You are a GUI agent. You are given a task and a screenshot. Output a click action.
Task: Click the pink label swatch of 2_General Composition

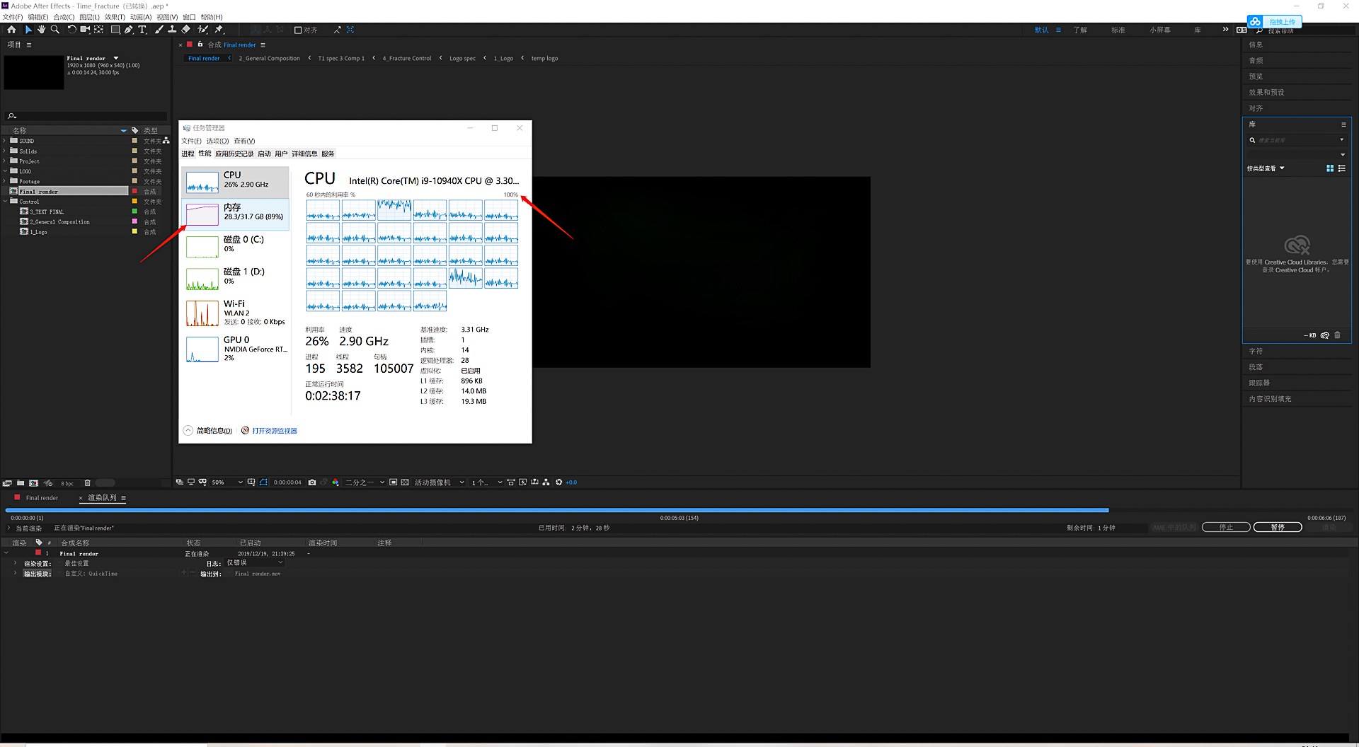coord(134,221)
